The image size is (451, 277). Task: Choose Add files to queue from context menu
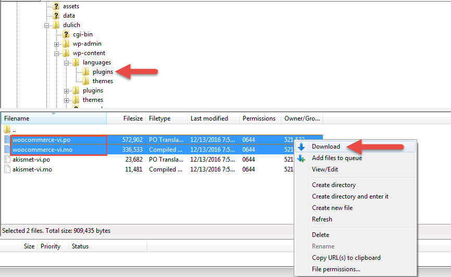[x=336, y=158]
